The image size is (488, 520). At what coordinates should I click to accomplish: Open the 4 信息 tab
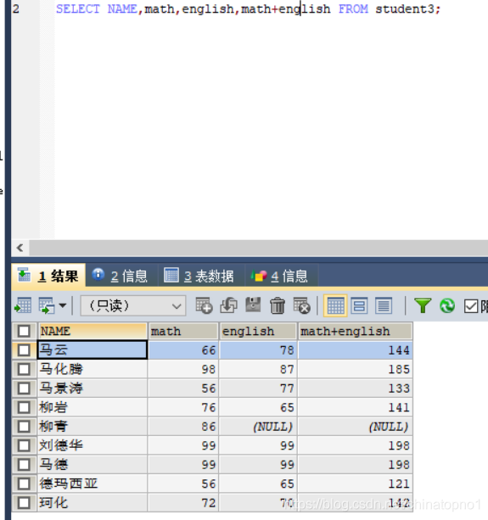[x=281, y=276]
